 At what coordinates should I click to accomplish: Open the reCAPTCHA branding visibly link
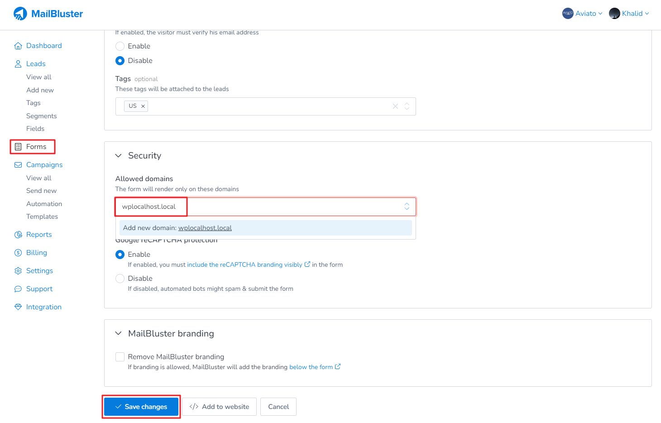coord(244,265)
